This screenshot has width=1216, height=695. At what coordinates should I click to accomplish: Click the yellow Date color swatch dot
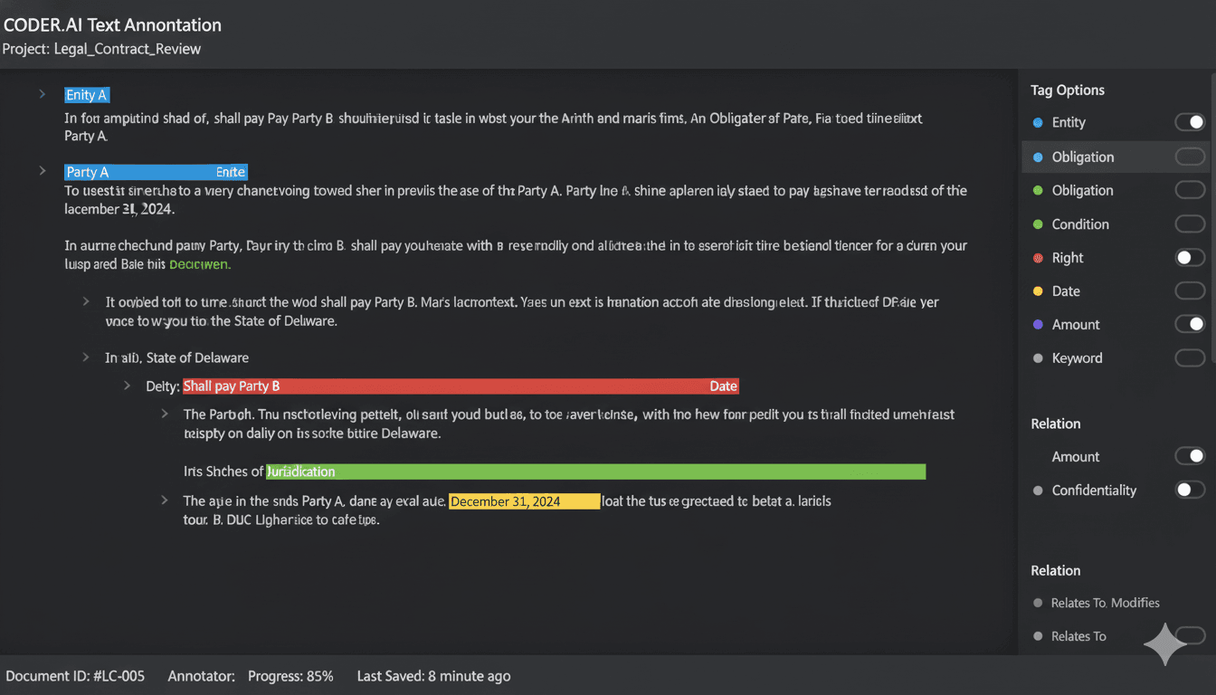[x=1038, y=291]
